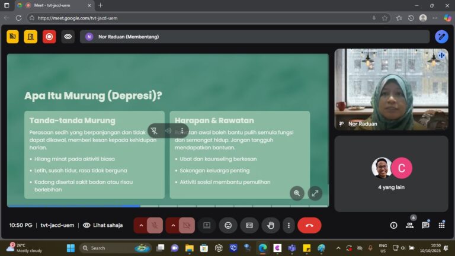Open the blue pen annotation tool

pyautogui.click(x=441, y=37)
